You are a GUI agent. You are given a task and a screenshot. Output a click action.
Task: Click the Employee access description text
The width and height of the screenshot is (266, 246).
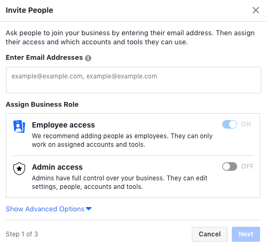coord(122,140)
